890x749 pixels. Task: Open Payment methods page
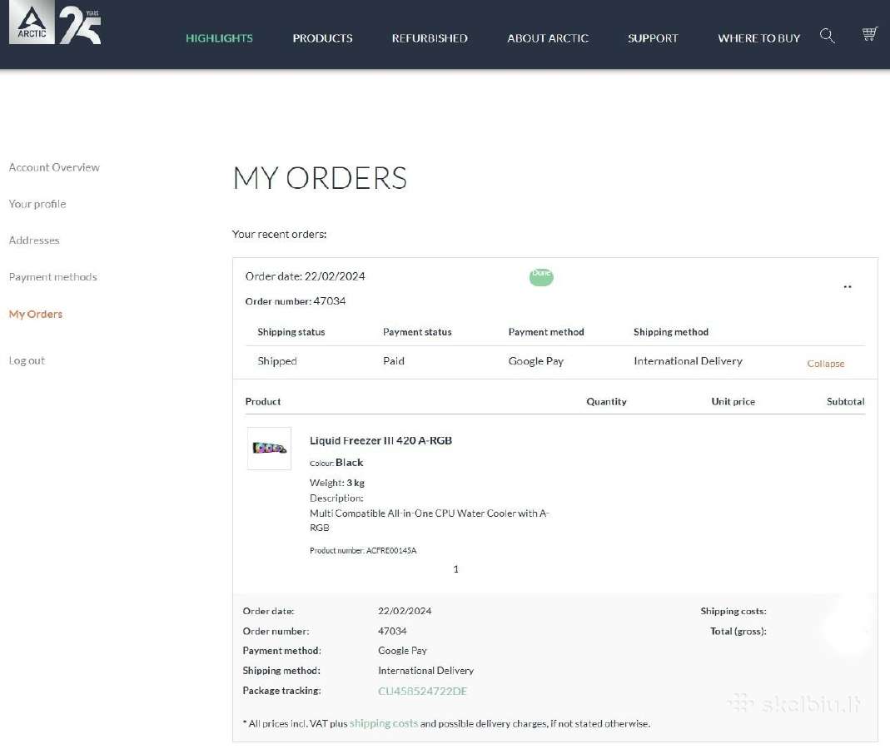pos(52,277)
